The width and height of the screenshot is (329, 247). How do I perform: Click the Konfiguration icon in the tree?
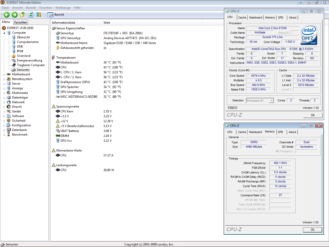point(9,125)
